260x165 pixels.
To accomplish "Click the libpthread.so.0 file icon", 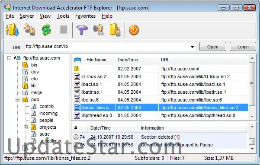I will click(77, 115).
